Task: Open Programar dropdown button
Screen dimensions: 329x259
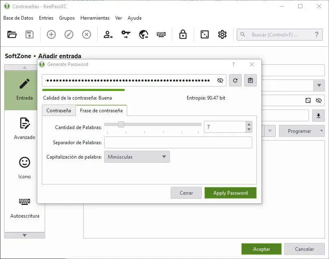Action: [x=302, y=131]
